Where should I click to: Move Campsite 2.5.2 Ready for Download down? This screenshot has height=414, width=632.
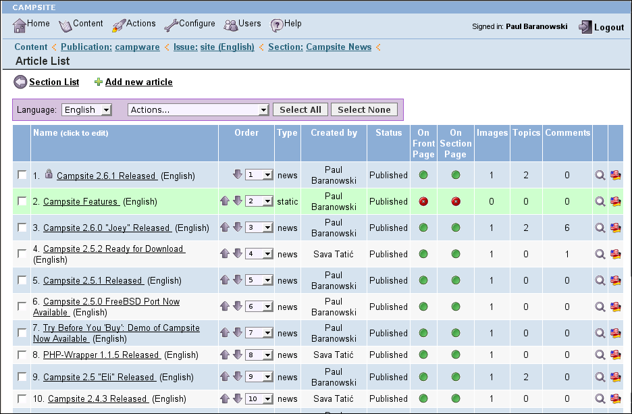click(238, 253)
